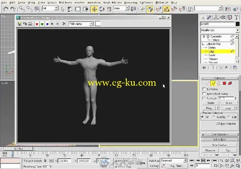
Task: Expand the Soft Selection rollout
Action: tap(220, 134)
